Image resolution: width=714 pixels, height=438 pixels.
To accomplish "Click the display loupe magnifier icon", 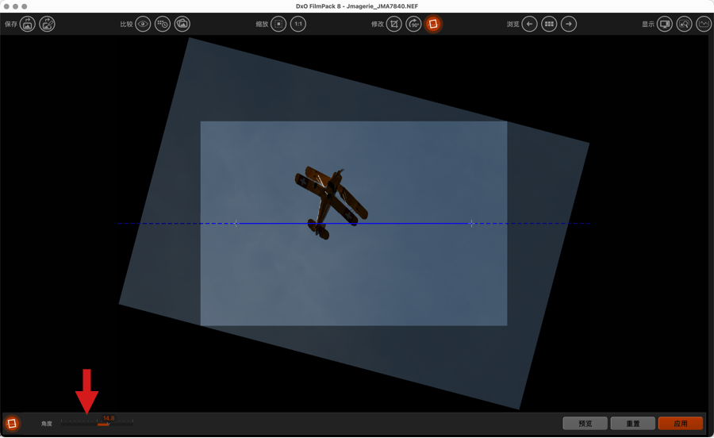I will coord(684,25).
